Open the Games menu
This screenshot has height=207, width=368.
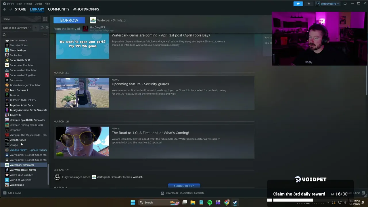click(38, 4)
